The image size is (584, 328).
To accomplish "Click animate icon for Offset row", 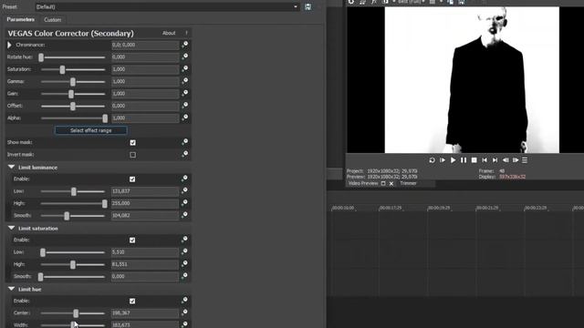I will [184, 106].
